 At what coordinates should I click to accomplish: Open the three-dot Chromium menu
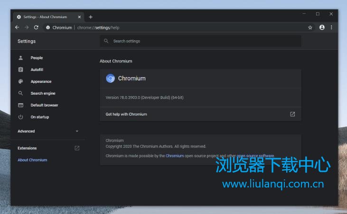point(331,27)
